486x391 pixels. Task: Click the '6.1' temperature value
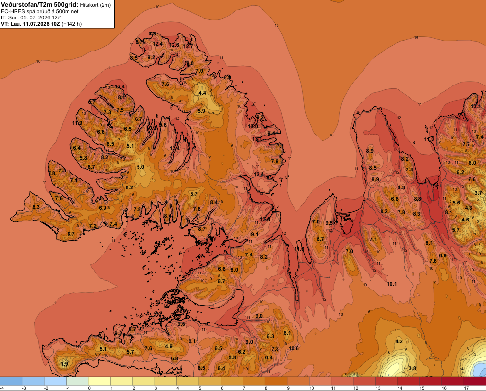pyautogui.click(x=287, y=333)
